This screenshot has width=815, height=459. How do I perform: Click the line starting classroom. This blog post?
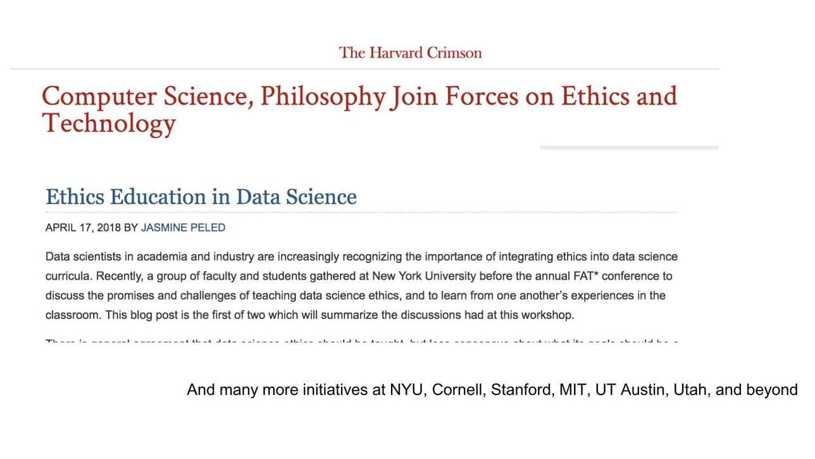pyautogui.click(x=310, y=315)
